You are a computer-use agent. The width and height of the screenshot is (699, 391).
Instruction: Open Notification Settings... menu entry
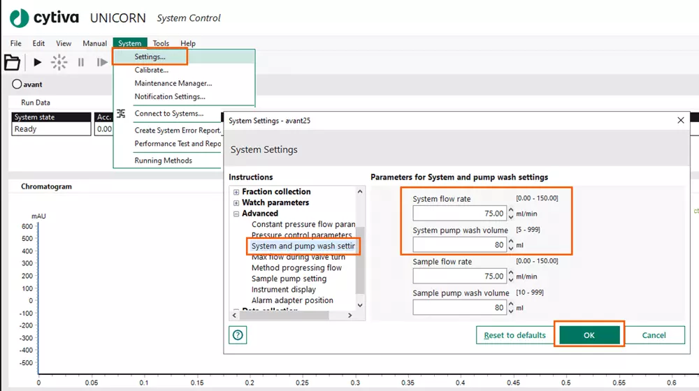pos(170,96)
